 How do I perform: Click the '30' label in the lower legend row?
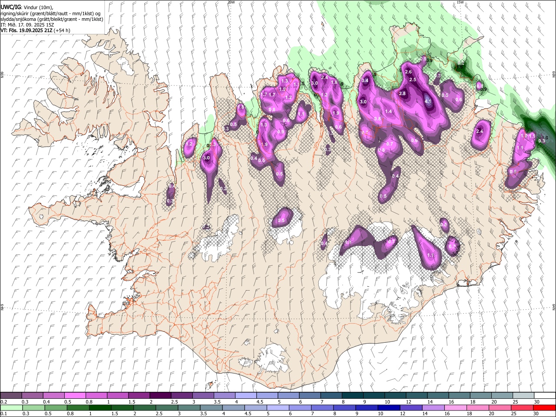pos(537,414)
